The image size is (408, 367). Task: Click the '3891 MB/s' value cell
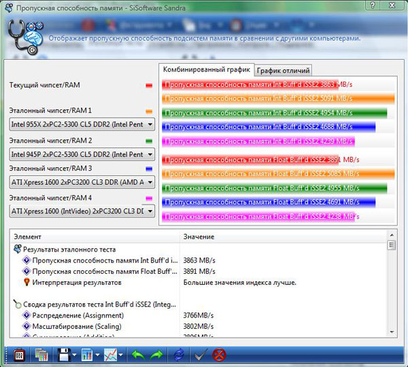point(199,272)
